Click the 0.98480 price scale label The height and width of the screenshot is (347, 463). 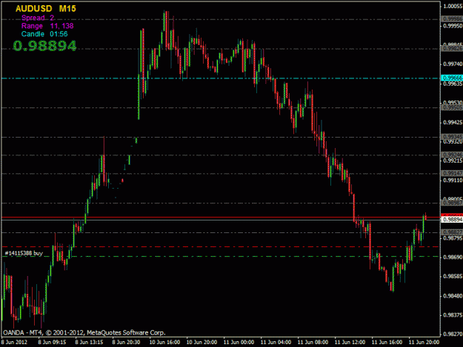(453, 296)
